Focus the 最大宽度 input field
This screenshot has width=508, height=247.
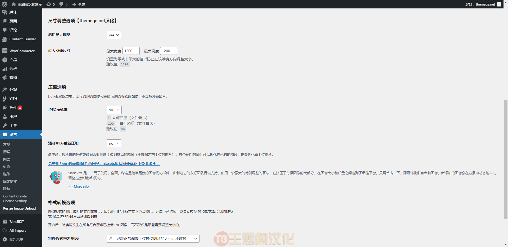tap(131, 51)
